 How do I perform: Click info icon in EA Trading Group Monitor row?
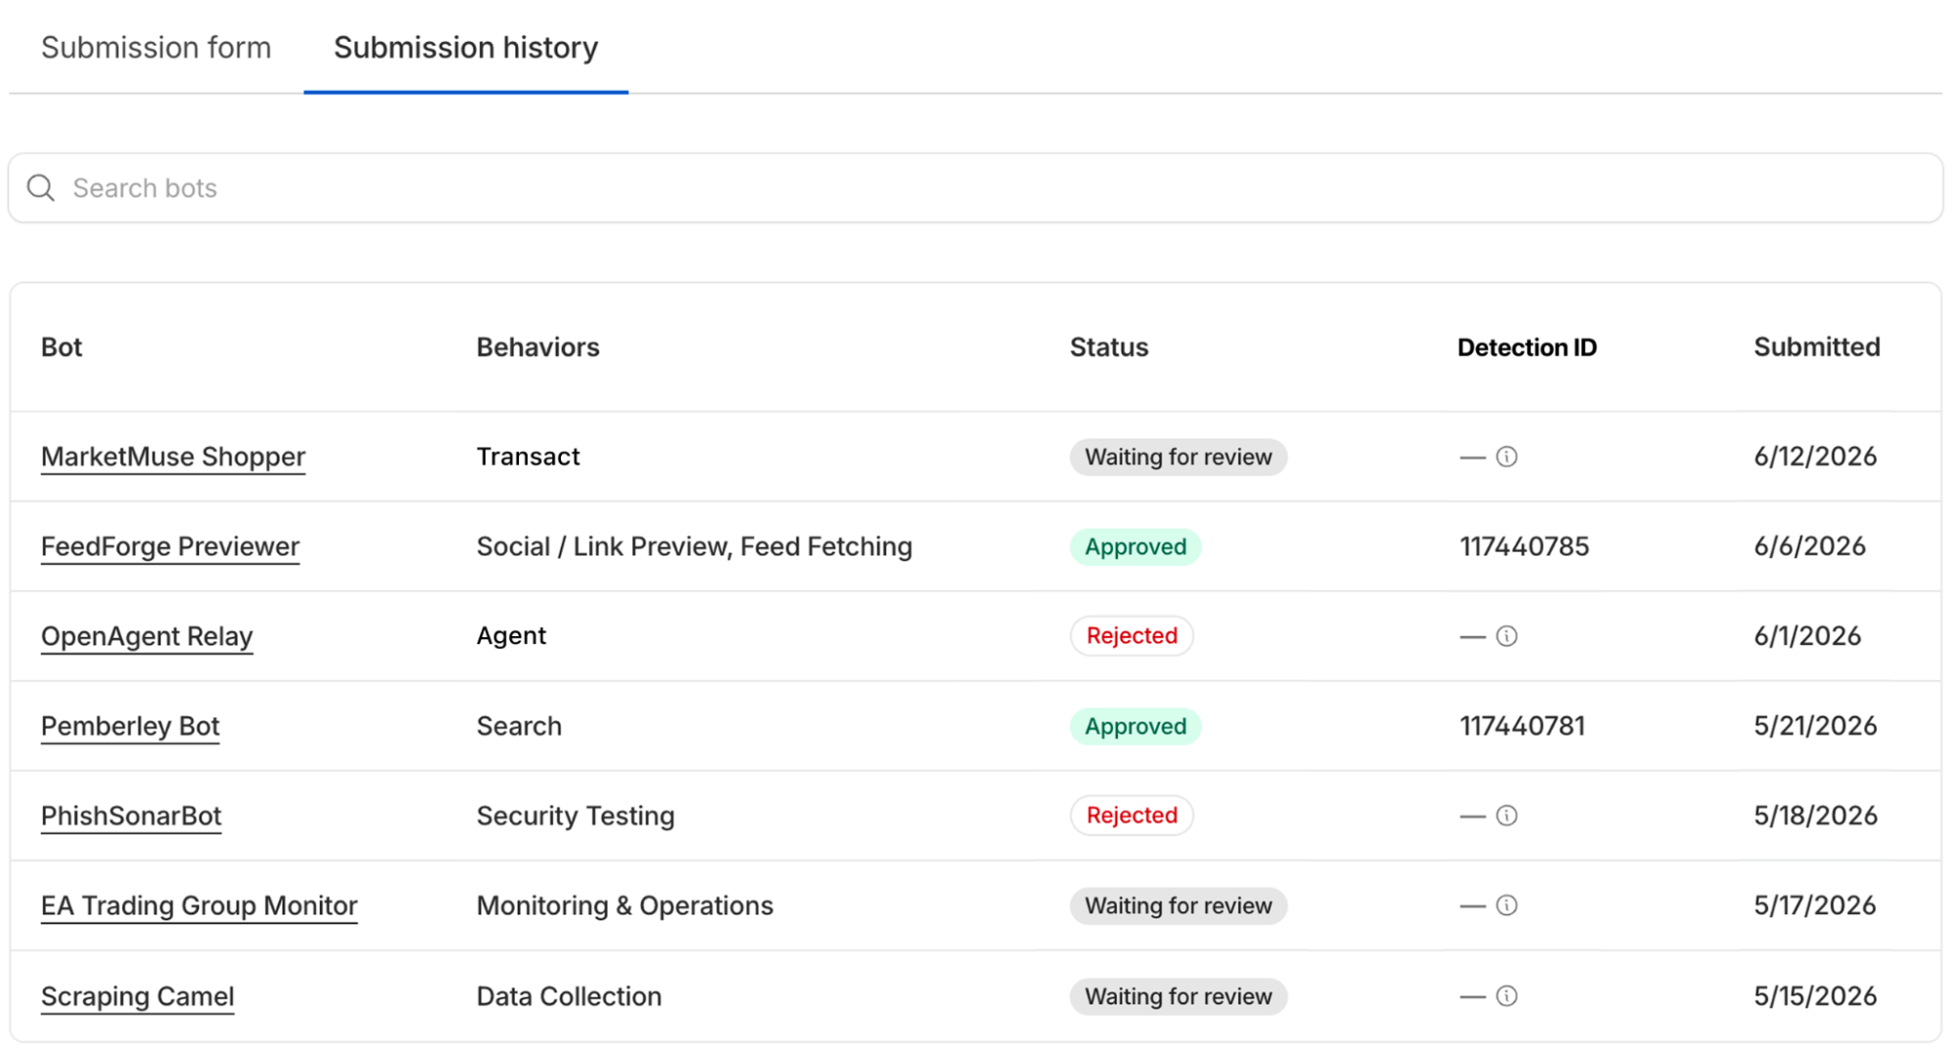pyautogui.click(x=1507, y=905)
